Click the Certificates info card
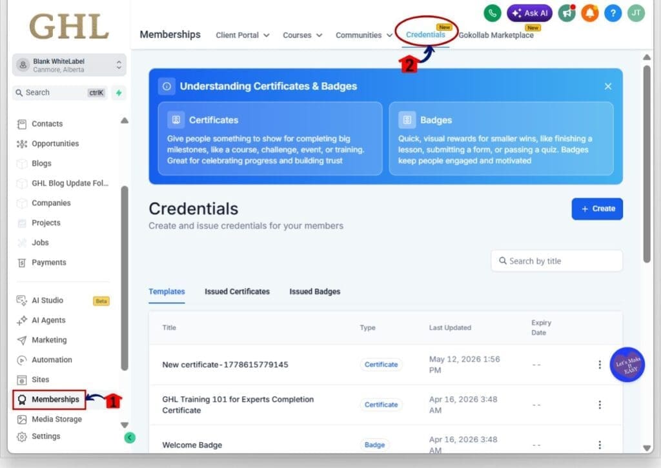 270,138
